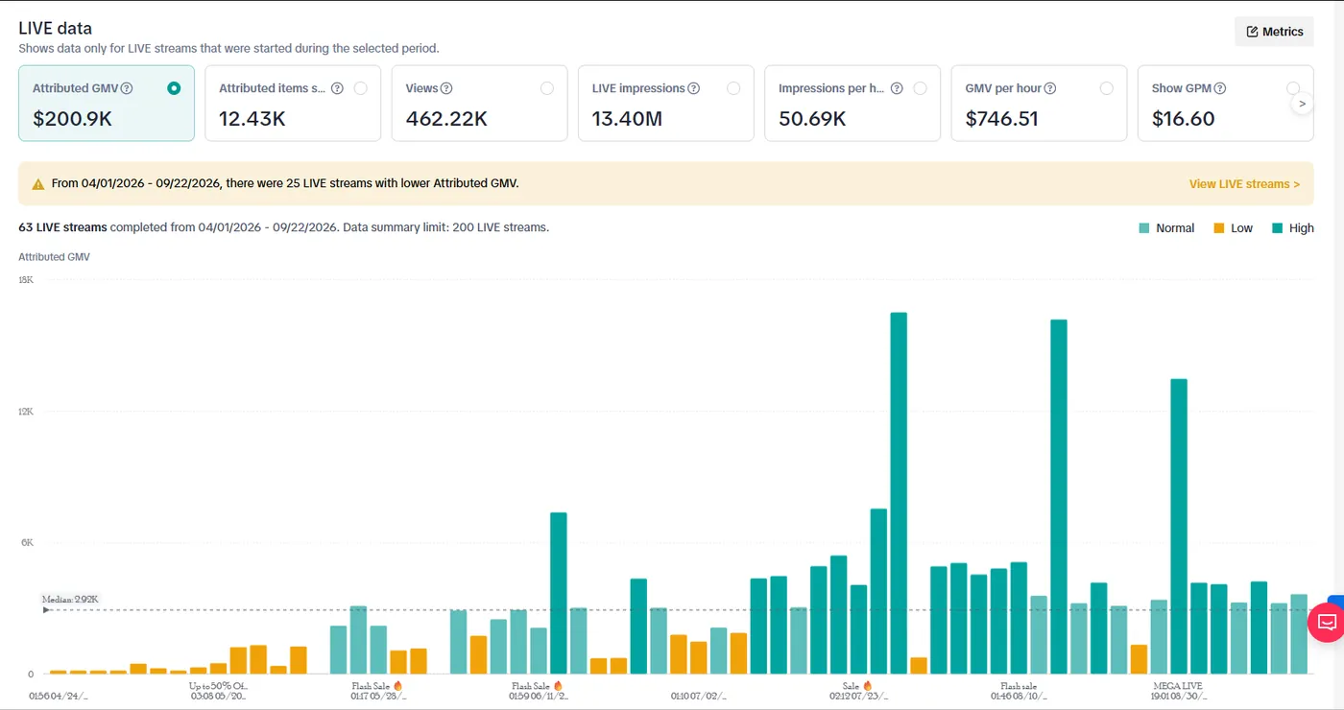Select the GMV per hour radio button
1344x710 pixels.
click(x=1106, y=88)
